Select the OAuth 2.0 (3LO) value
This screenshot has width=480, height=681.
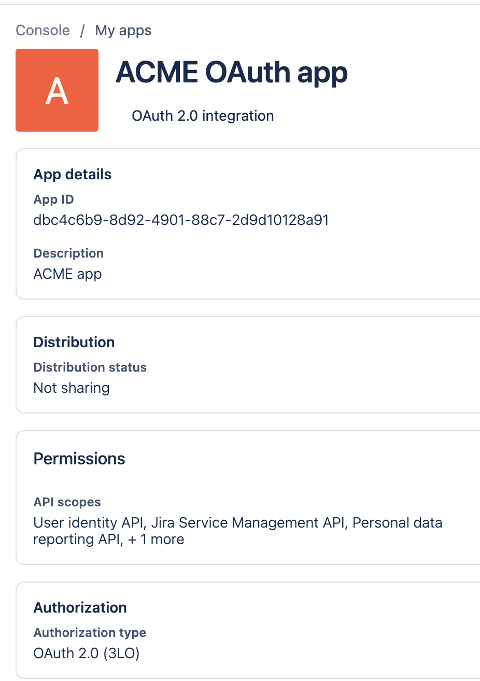(87, 654)
